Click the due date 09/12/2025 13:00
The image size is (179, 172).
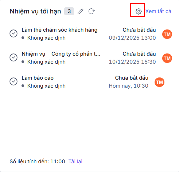click(x=132, y=38)
